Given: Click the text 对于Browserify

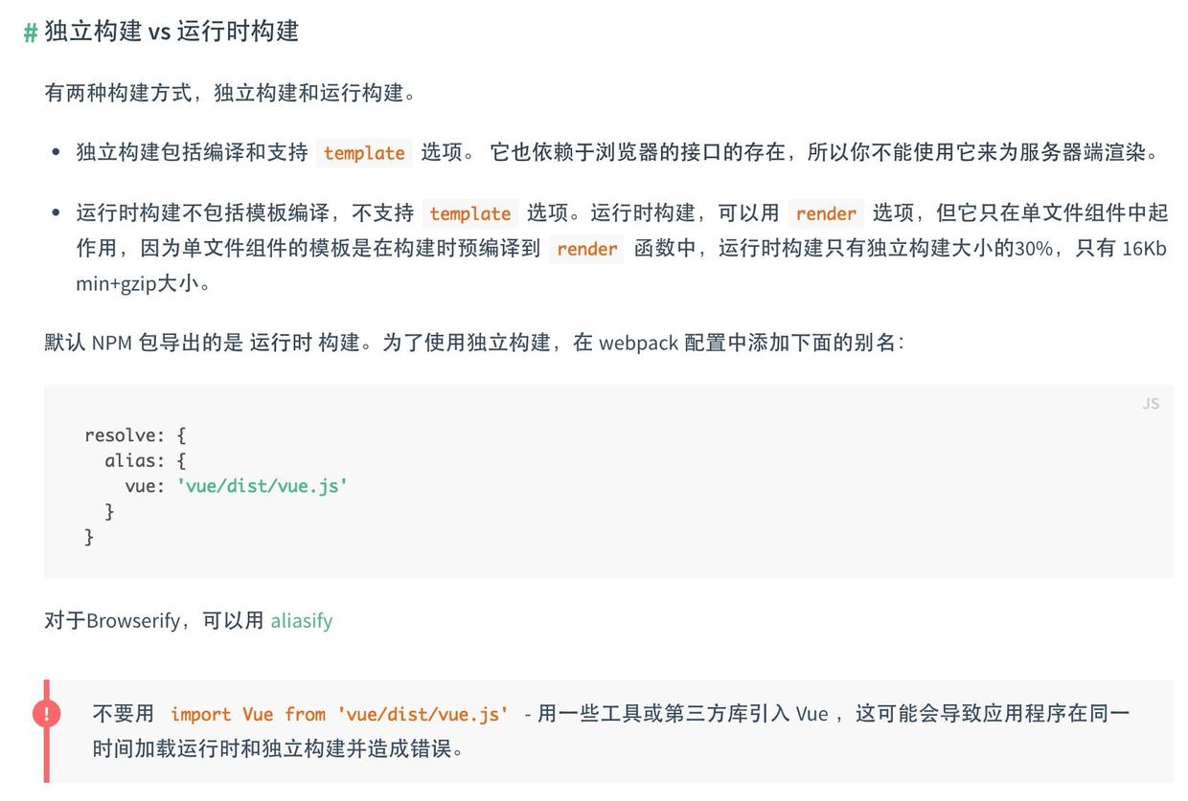Looking at the screenshot, I should click(x=112, y=620).
